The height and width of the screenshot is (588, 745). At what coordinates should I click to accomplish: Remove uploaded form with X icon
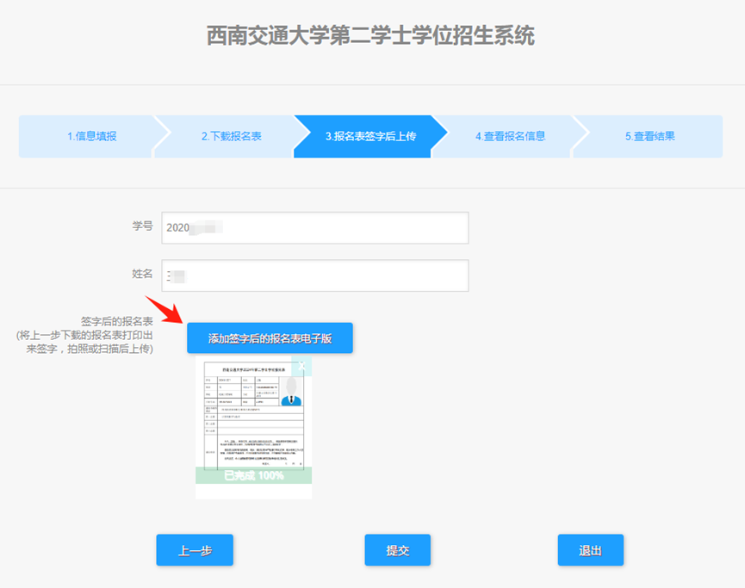[x=302, y=365]
